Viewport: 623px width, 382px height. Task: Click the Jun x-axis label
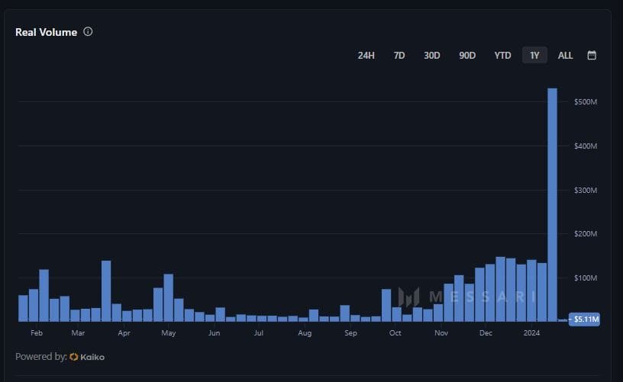[x=214, y=332]
